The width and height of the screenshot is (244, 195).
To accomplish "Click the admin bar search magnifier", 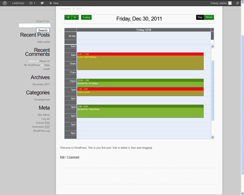I will pyautogui.click(x=237, y=3).
